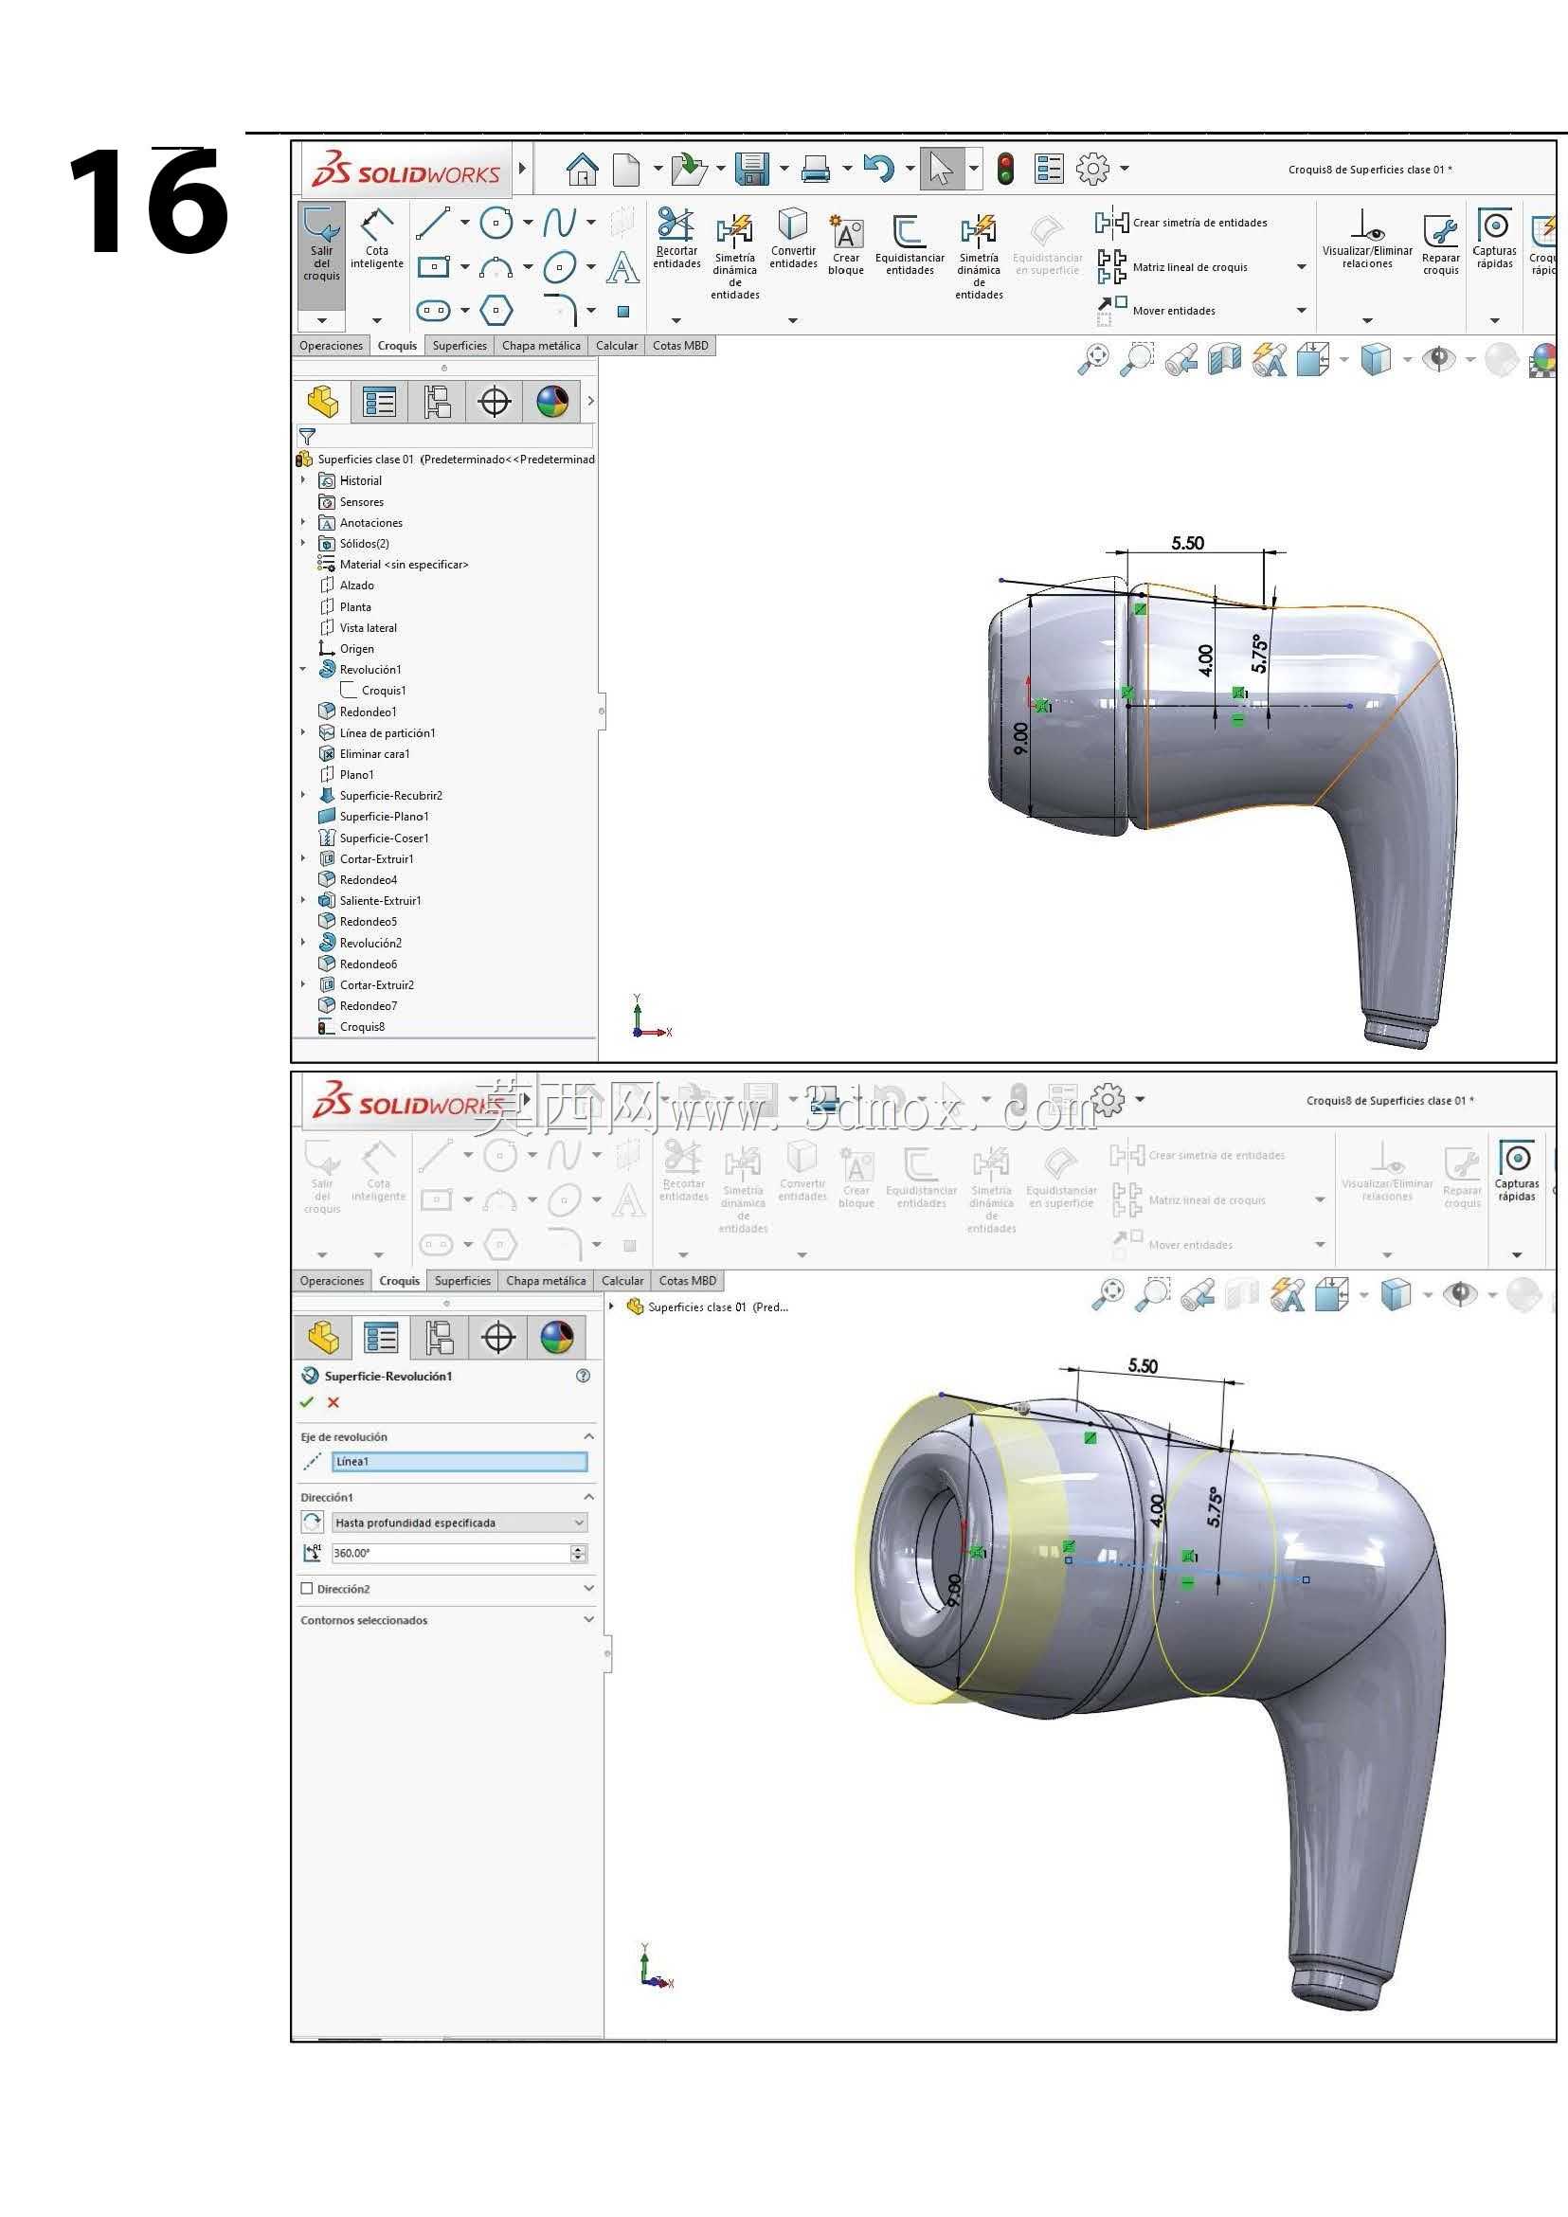Click the sketch Fillet tool in upper window
1568x2217 pixels.
pyautogui.click(x=560, y=310)
